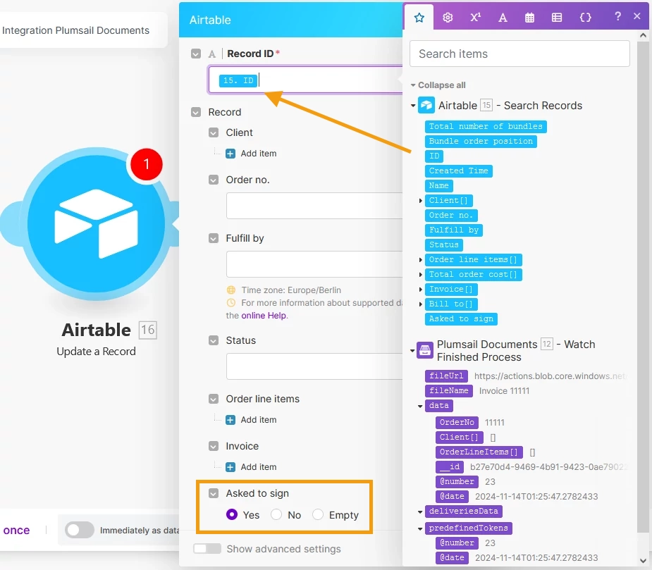Collapse the deliveriesData collection
The width and height of the screenshot is (652, 570).
420,512
